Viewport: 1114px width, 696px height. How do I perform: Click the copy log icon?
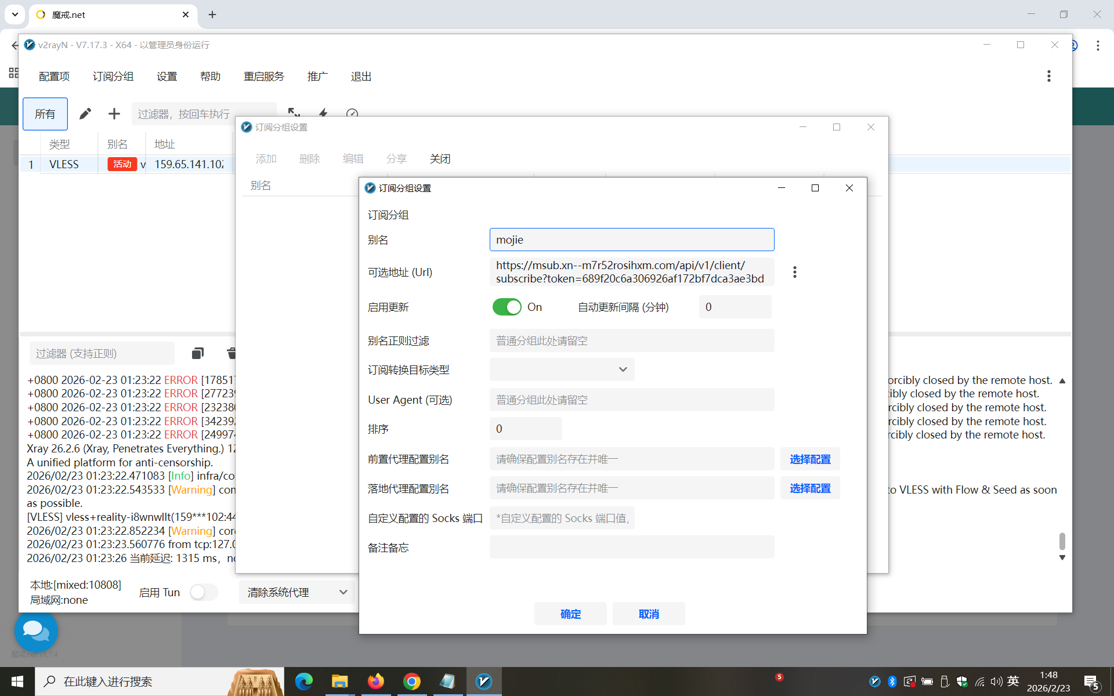tap(197, 353)
